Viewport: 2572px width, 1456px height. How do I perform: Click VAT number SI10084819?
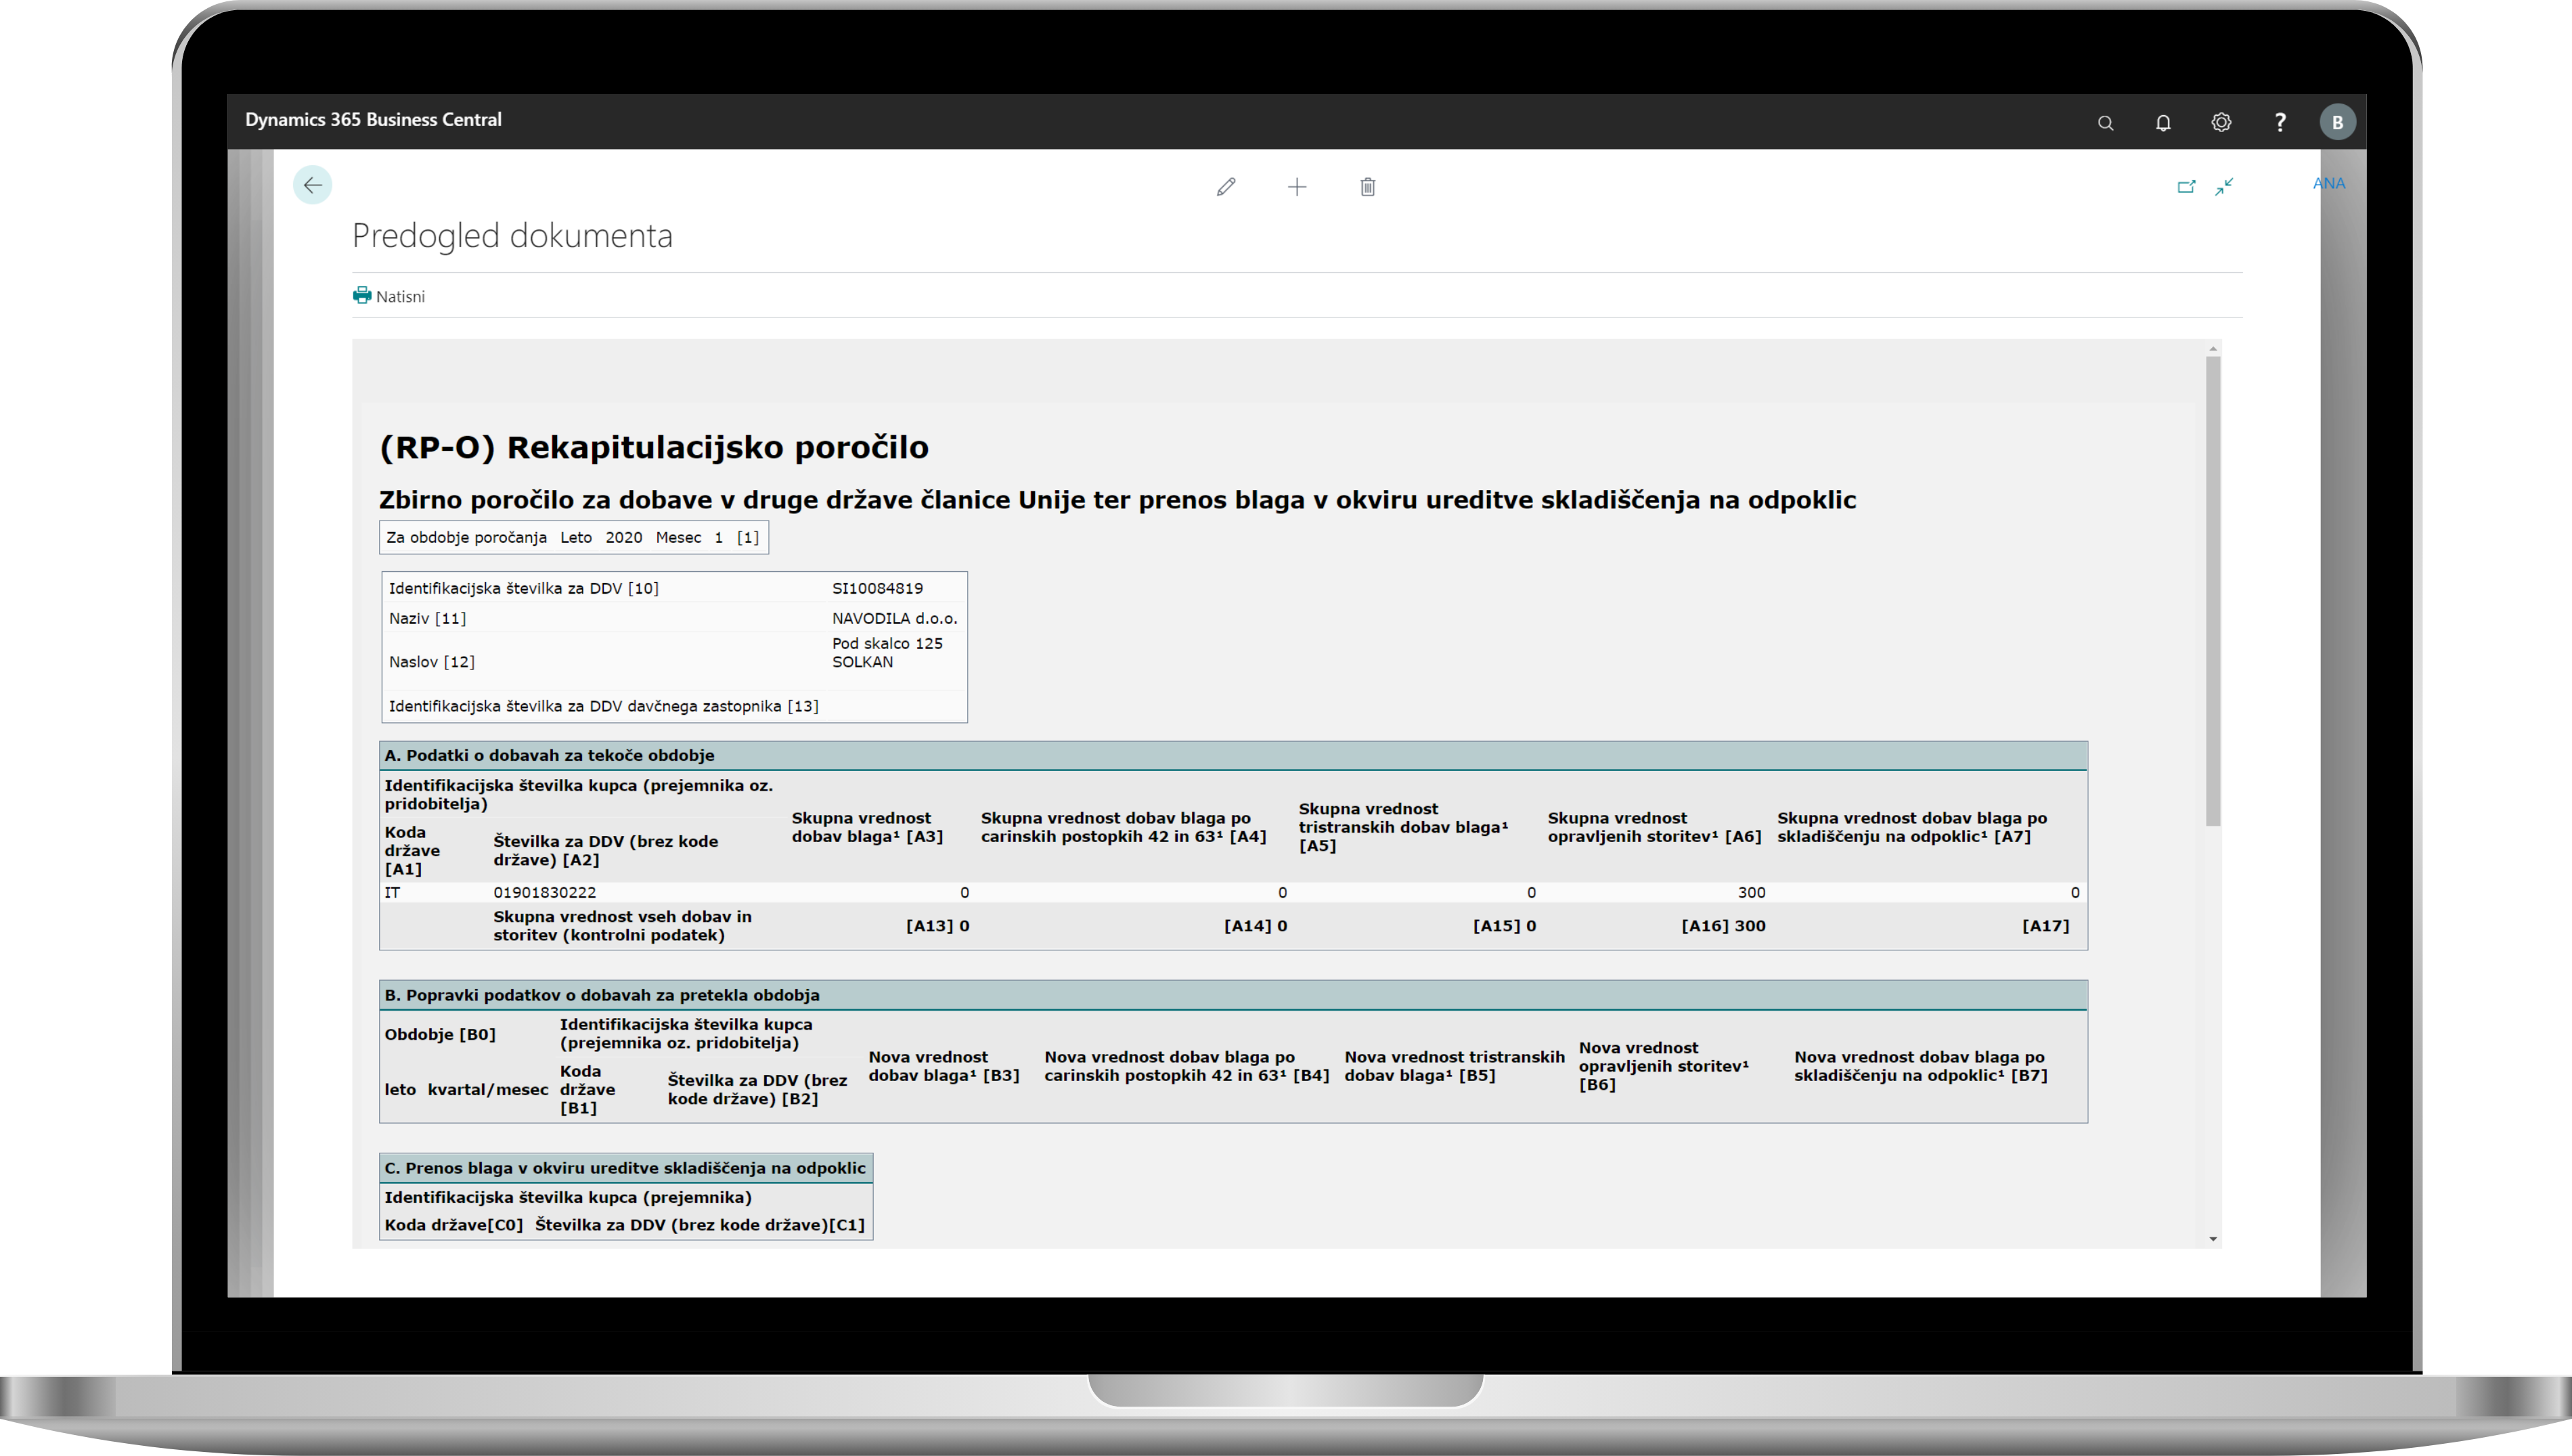pos(878,588)
